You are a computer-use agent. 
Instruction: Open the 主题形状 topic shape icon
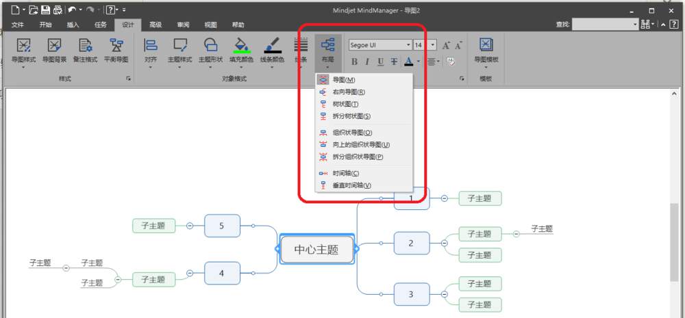pos(210,45)
